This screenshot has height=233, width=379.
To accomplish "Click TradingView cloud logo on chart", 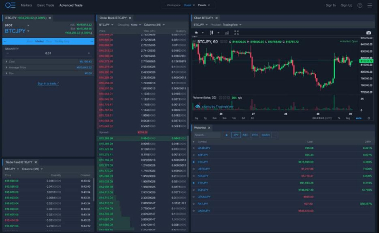I will pyautogui.click(x=198, y=106).
